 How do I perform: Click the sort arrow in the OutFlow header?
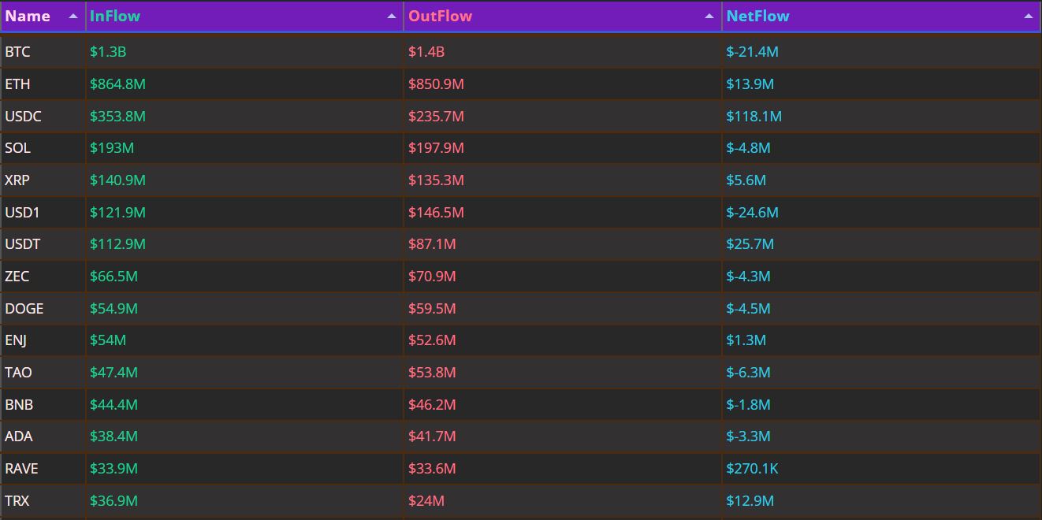pyautogui.click(x=709, y=17)
